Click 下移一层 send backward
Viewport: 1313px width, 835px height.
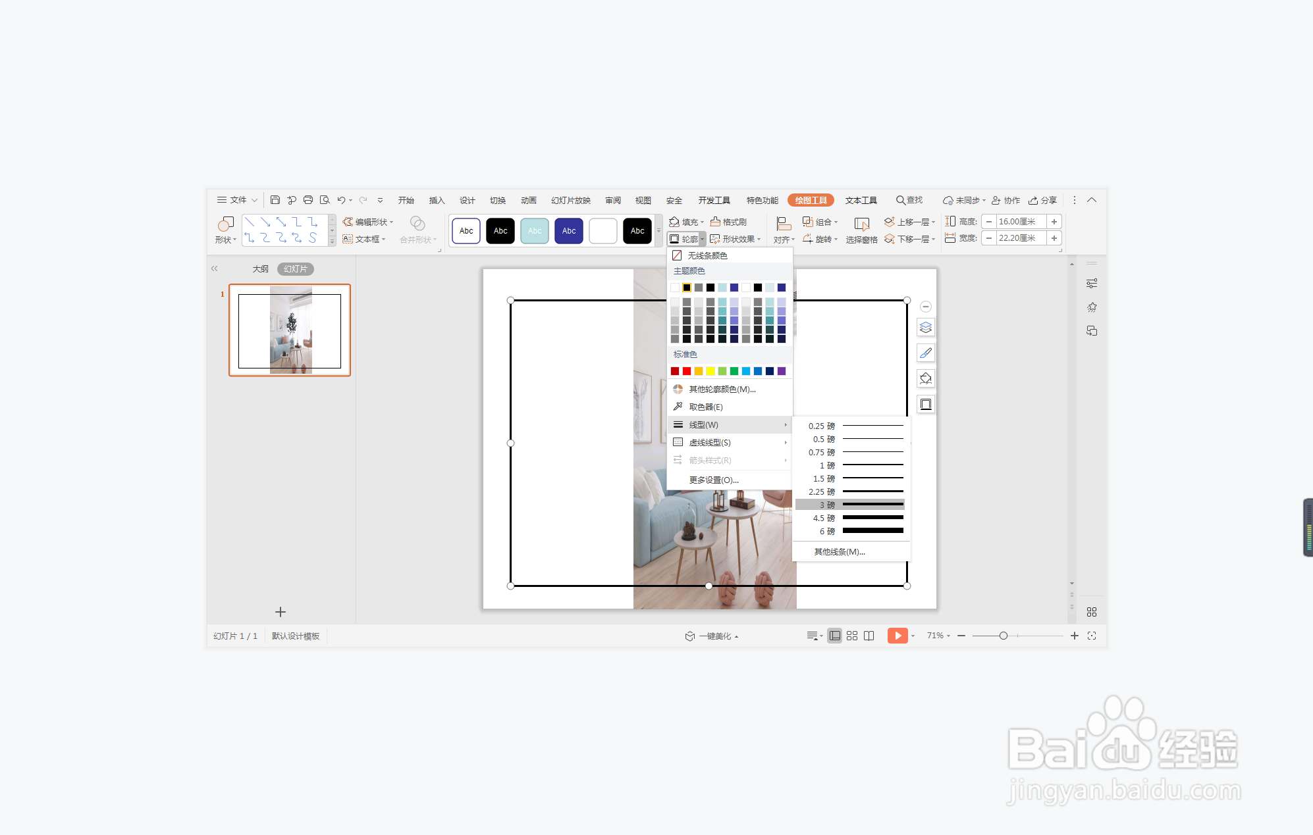pyautogui.click(x=909, y=239)
